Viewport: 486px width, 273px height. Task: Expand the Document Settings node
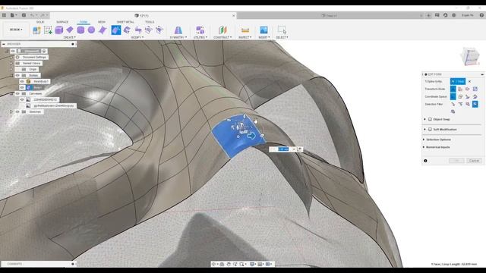11,58
